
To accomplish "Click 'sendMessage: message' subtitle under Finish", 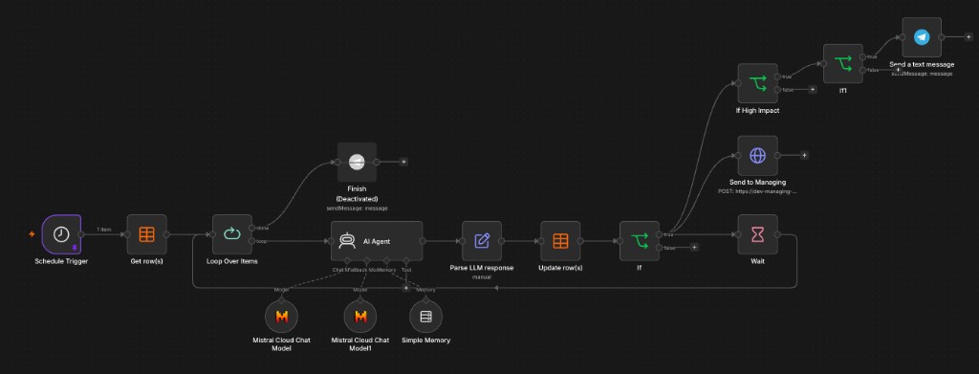I will [358, 208].
